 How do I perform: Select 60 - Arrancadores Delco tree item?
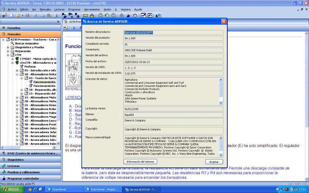pyautogui.click(x=40, y=128)
